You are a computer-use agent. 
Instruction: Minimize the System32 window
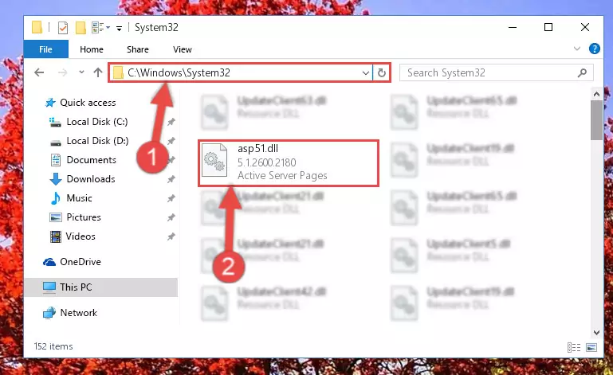point(513,27)
